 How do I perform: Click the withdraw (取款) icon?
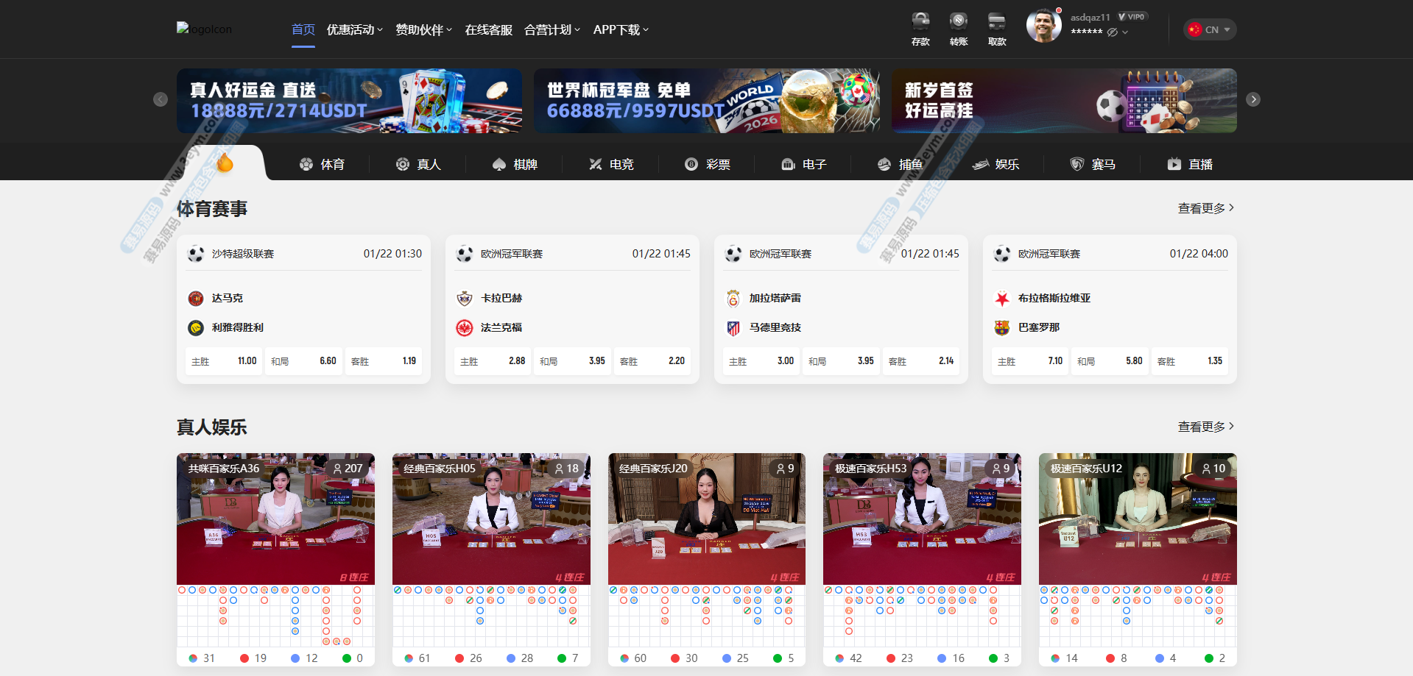pyautogui.click(x=996, y=28)
